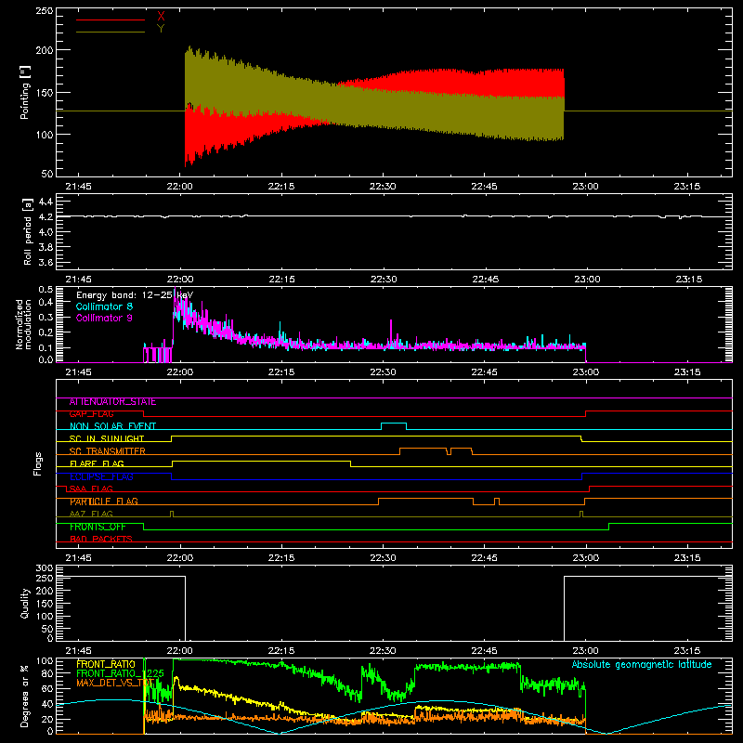Click the 250 tick on Pointing axis
The image size is (743, 743).
coord(45,10)
